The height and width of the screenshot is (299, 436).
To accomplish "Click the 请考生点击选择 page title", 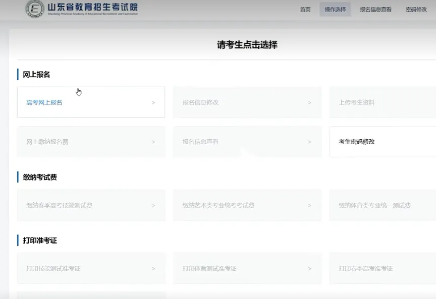I will [247, 45].
